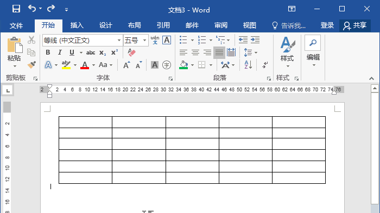This screenshot has height=213, width=380.
Task: Switch to the 引用 tab
Action: 163,25
